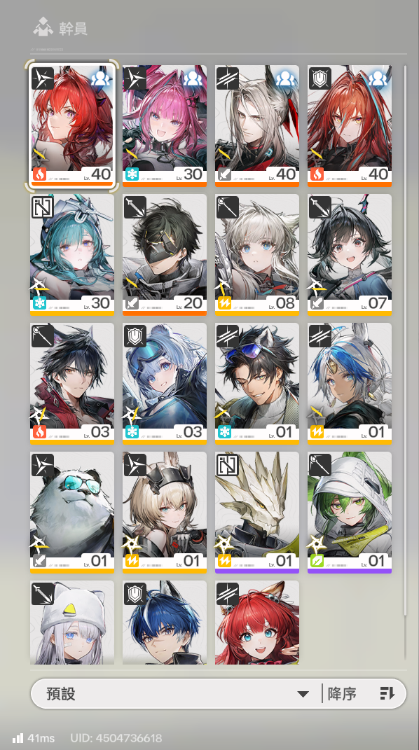Select the white-haired wolf-eared Lv. 40 operator
This screenshot has height=750, width=419.
tap(257, 126)
